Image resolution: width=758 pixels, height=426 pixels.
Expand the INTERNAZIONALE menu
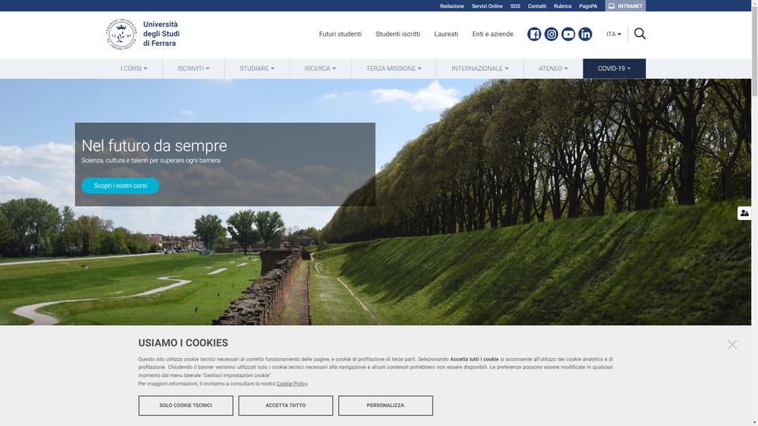point(479,69)
